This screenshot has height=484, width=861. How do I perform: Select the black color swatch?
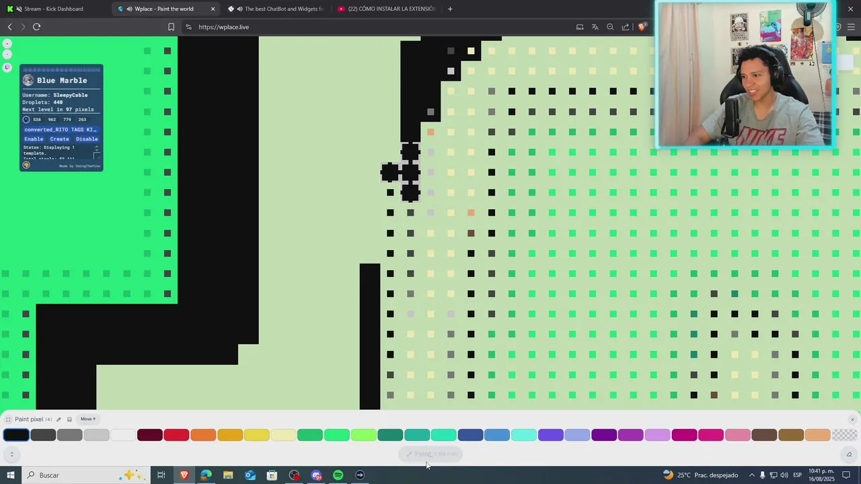click(x=16, y=436)
